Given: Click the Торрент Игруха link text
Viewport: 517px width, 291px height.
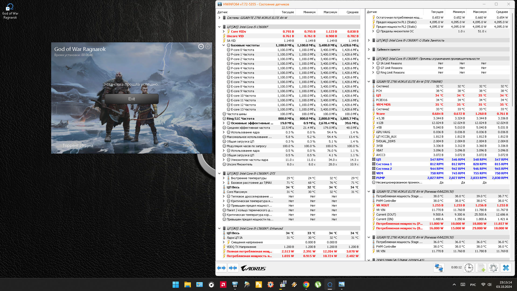Looking at the screenshot, I should [x=78, y=145].
